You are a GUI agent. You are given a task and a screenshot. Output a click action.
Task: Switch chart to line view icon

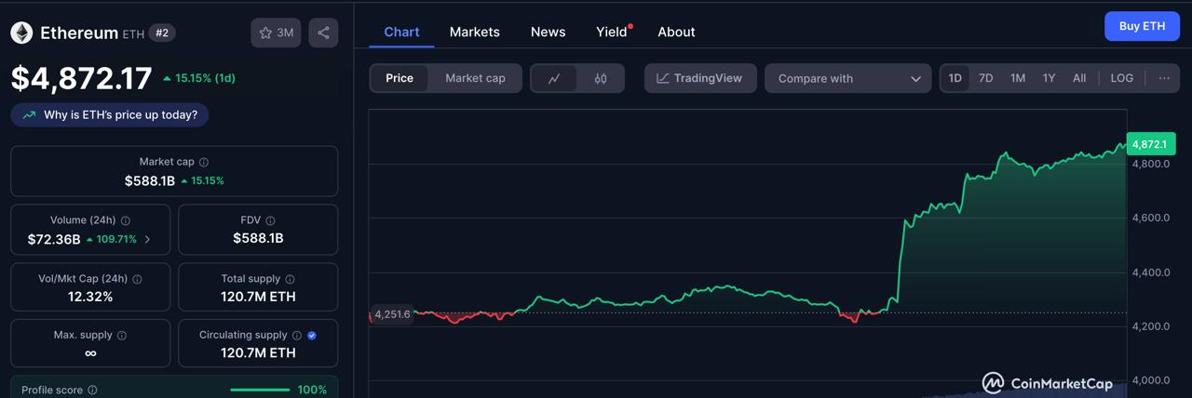554,78
